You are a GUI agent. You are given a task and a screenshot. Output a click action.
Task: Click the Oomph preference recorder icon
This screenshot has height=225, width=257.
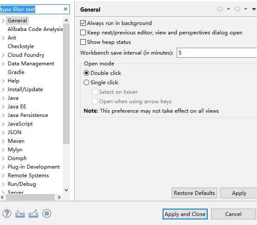pyautogui.click(x=47, y=213)
